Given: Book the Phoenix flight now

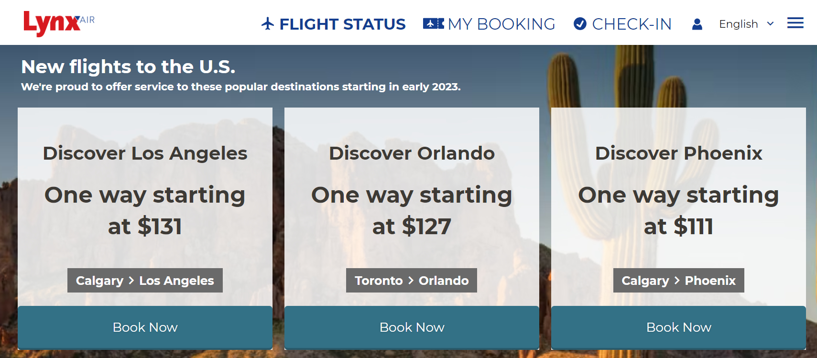Looking at the screenshot, I should click(x=678, y=327).
